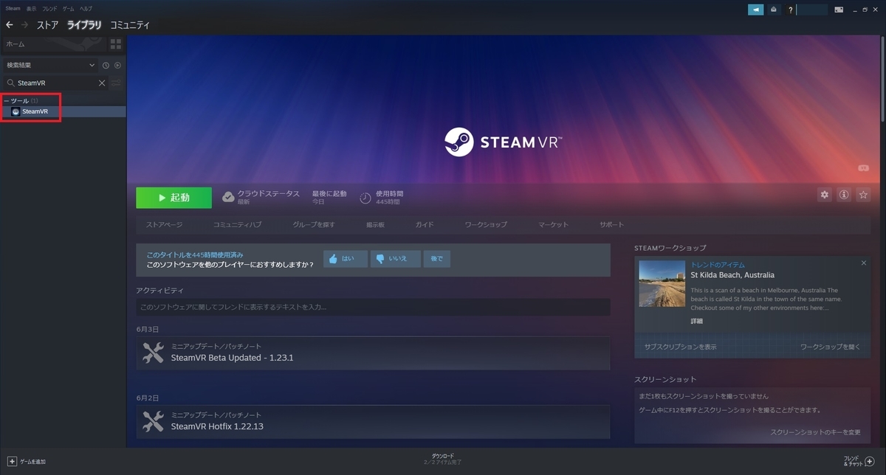Click the main page vertical scrollbar
This screenshot has width=886, height=475.
882,80
